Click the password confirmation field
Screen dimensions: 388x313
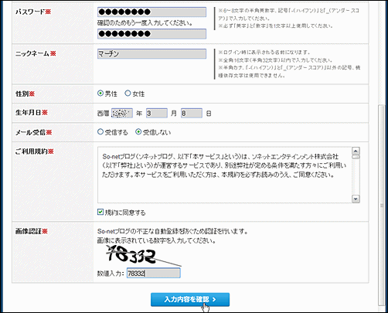151,34
